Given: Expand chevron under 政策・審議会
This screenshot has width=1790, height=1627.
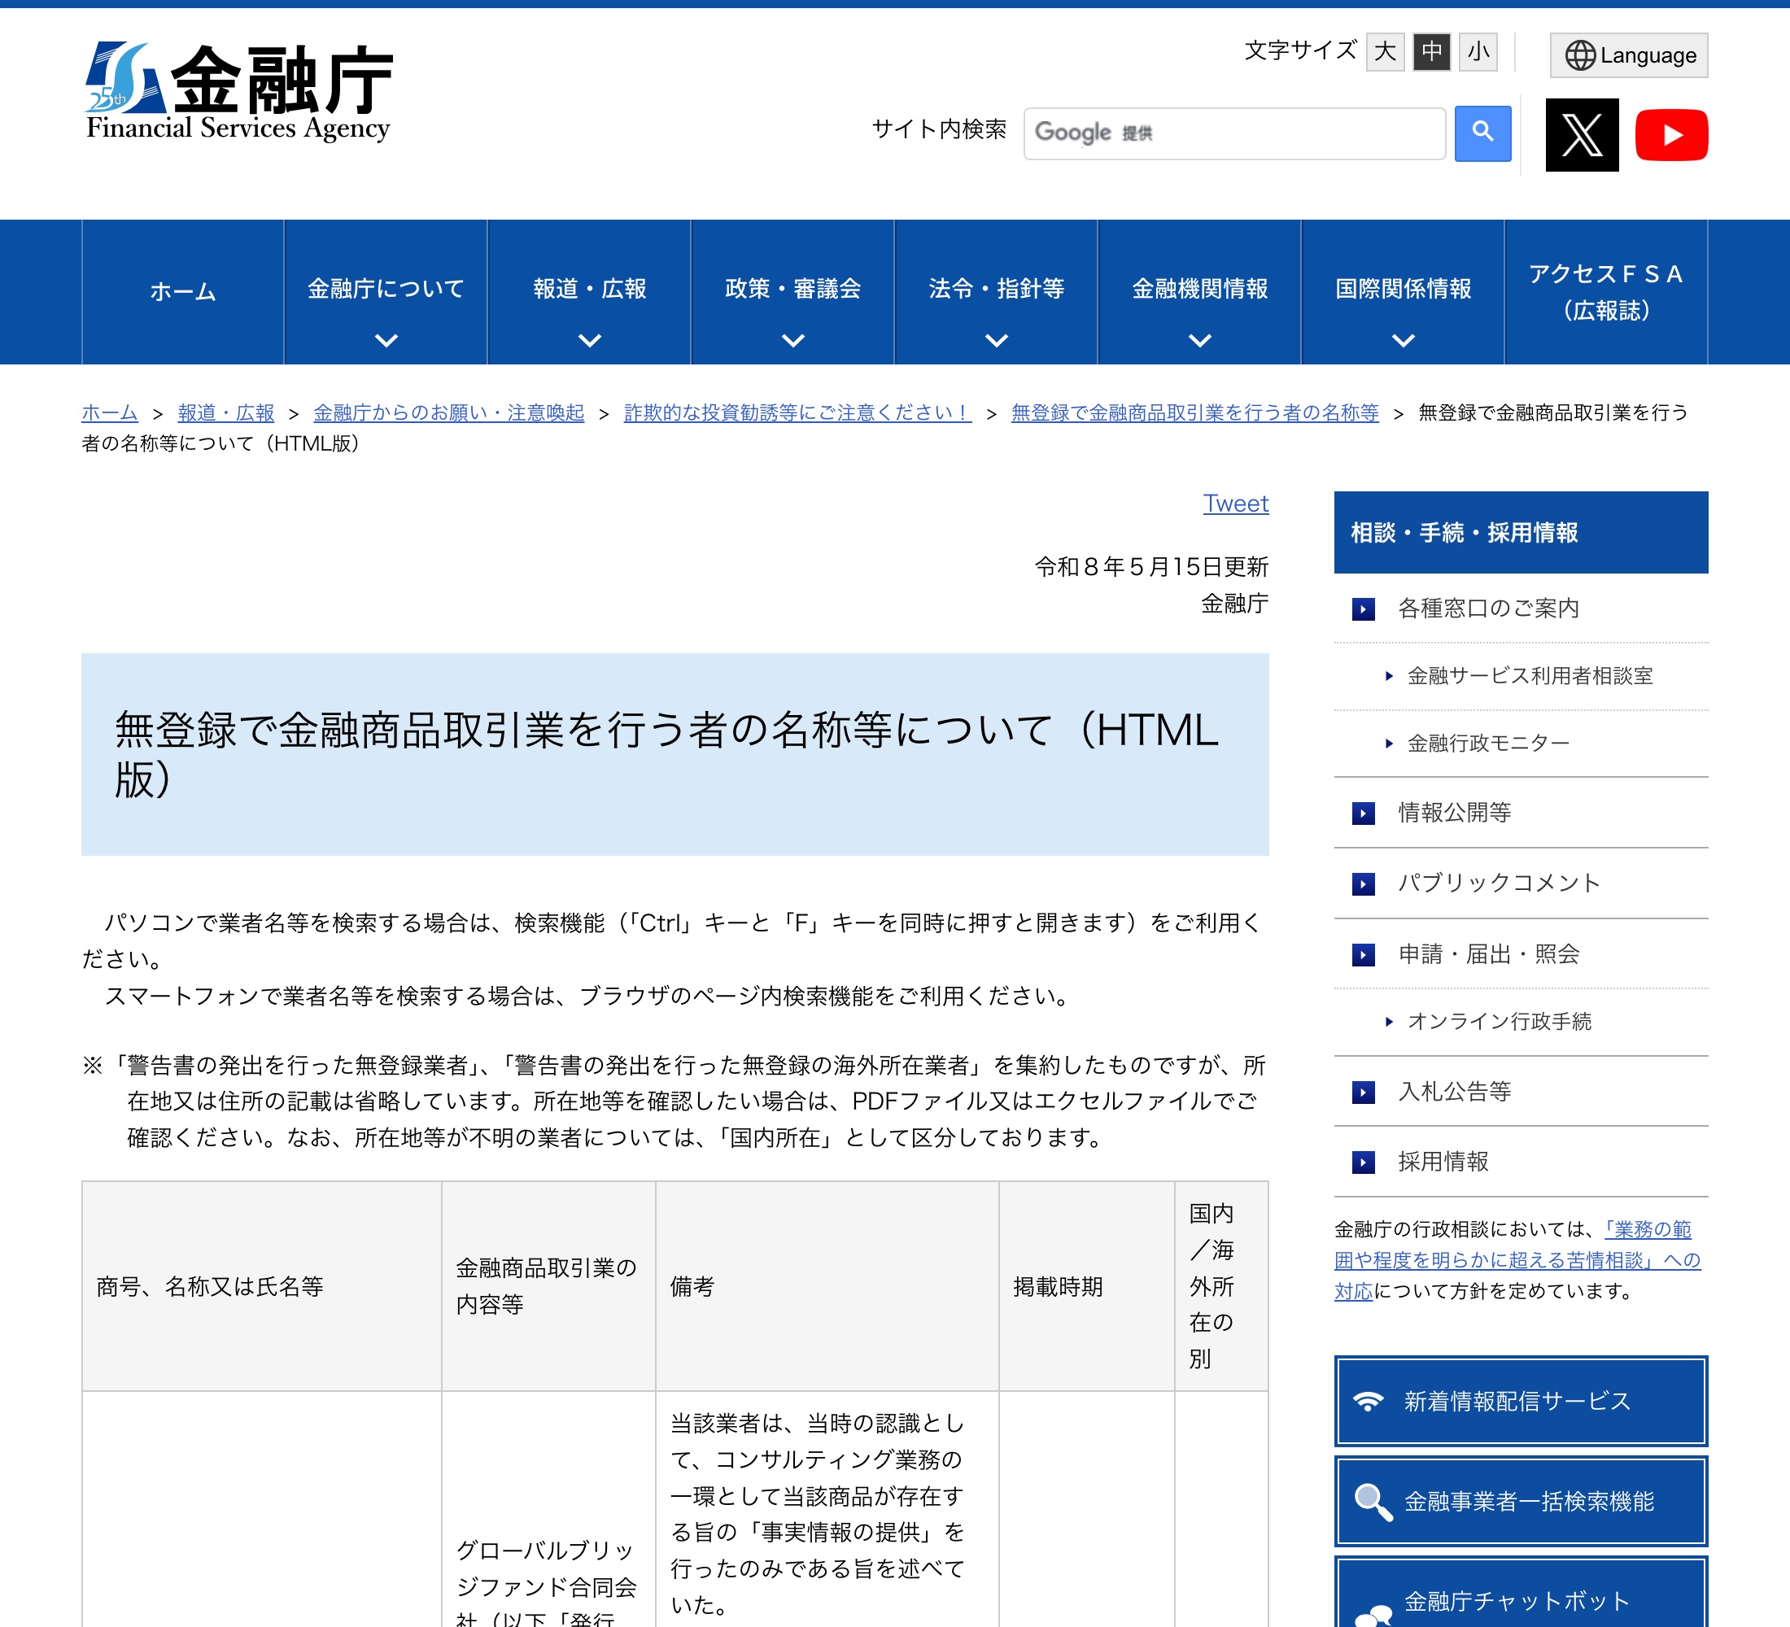Looking at the screenshot, I should click(x=793, y=340).
